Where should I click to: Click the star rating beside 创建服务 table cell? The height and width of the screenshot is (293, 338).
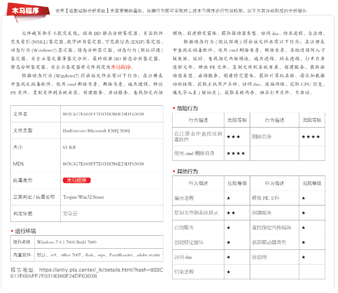tap(304, 213)
